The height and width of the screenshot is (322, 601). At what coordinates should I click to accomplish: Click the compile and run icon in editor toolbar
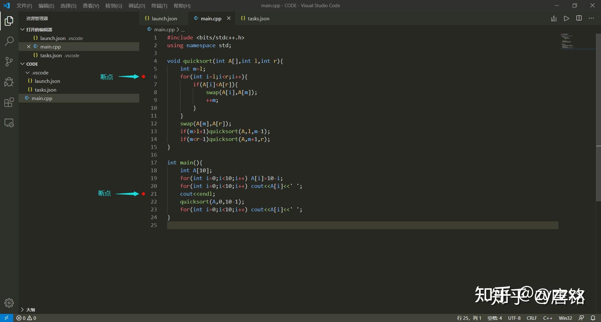point(554,18)
